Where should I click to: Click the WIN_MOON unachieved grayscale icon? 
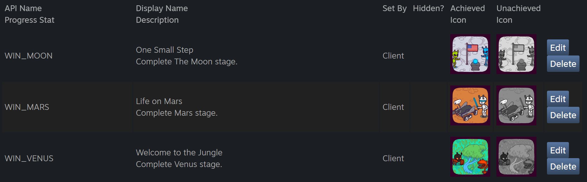[x=516, y=54]
